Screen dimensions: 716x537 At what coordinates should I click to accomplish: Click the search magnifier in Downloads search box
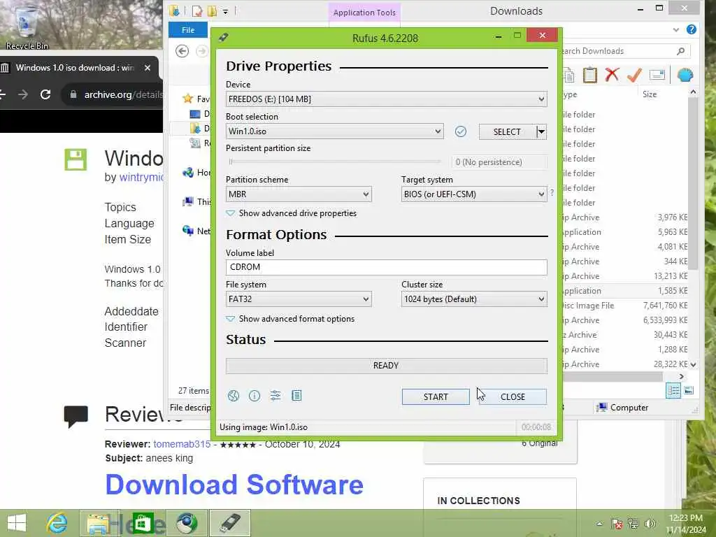tap(680, 51)
